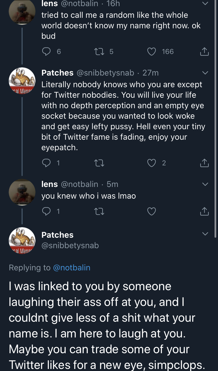Reply to Patches' 27m tweet
Viewport: 218px width, 371px height.
pos(47,163)
